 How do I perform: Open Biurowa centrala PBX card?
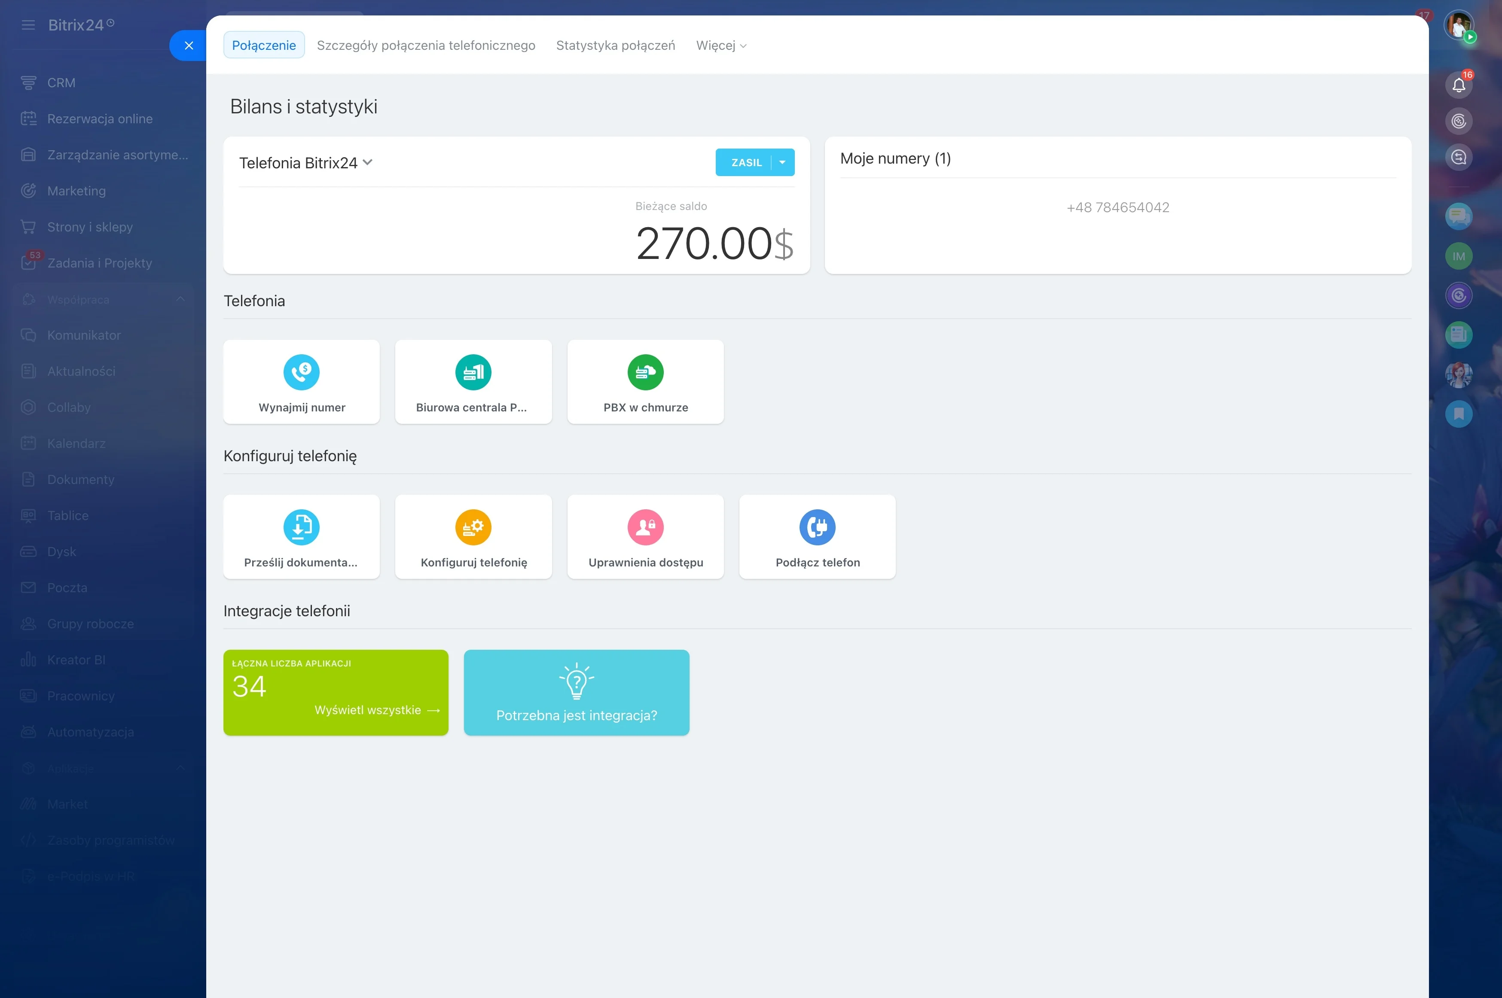[473, 382]
